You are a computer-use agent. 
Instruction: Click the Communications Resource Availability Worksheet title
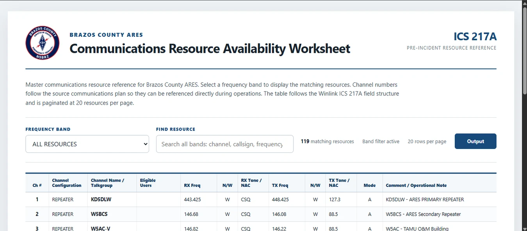point(210,49)
